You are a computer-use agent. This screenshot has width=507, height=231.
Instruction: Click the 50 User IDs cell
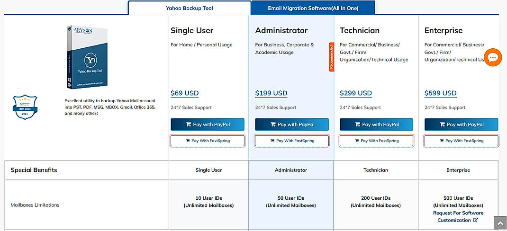click(x=290, y=205)
